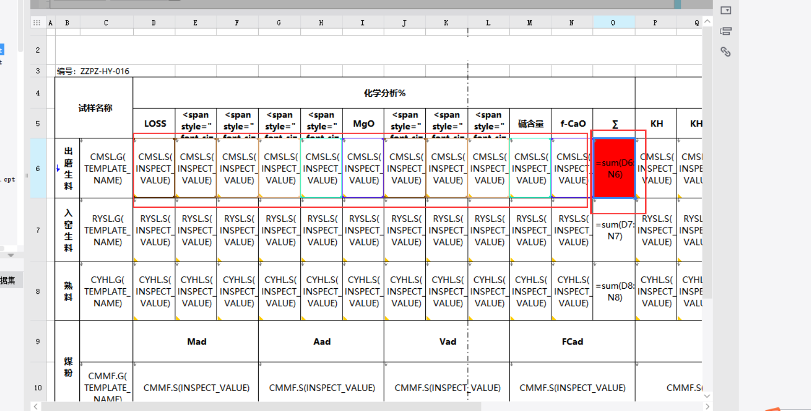Click the 出磨生料 row label cell
The width and height of the screenshot is (811, 411).
68,168
